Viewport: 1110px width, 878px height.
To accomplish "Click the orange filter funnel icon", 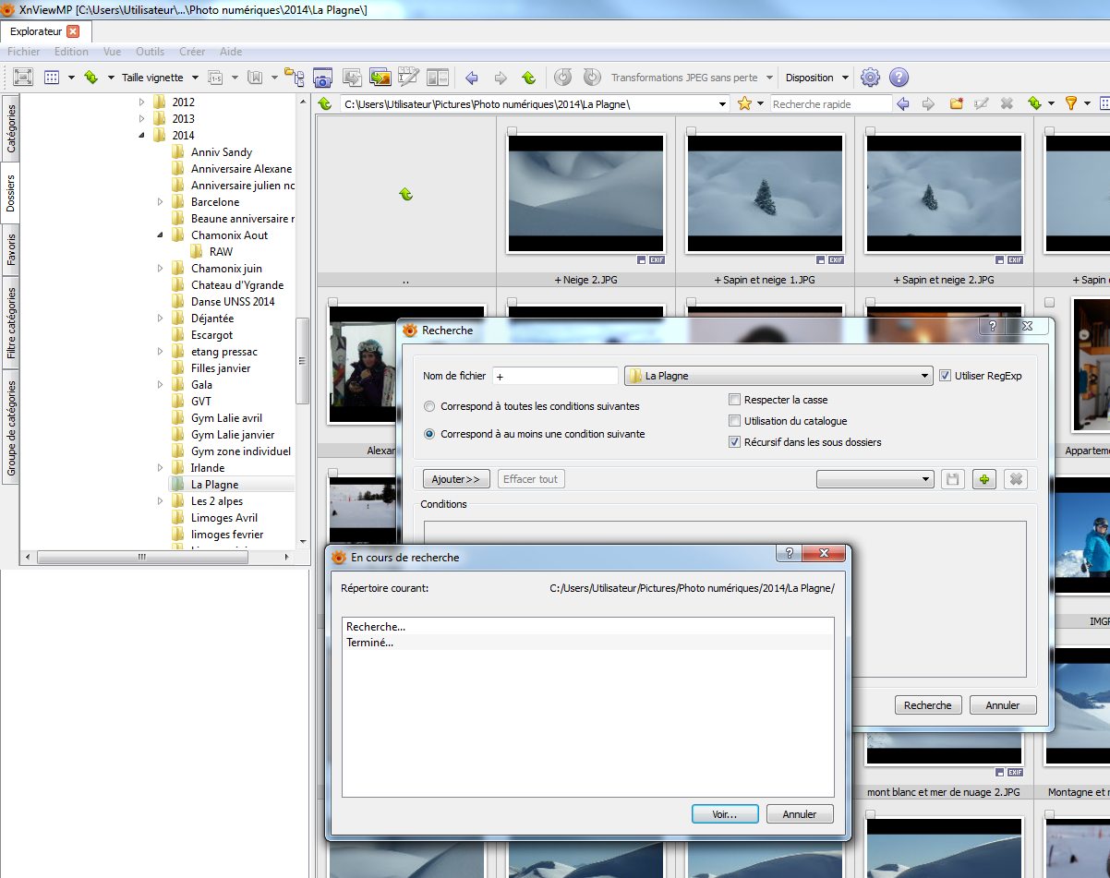I will click(x=1071, y=103).
